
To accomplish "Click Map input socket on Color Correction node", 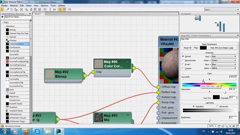I will tap(93, 72).
